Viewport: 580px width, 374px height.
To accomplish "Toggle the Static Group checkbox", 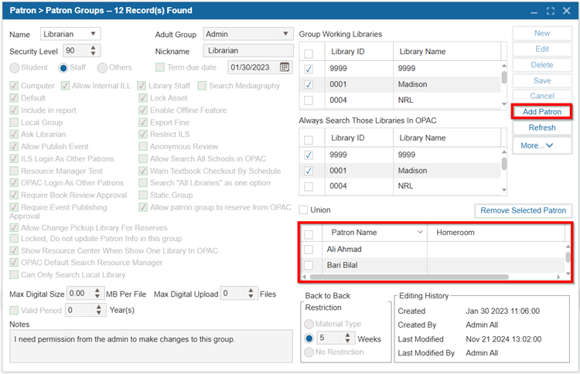I will (143, 195).
